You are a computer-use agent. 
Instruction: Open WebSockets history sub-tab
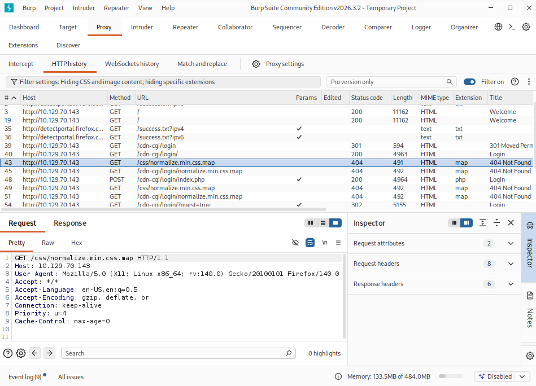(132, 64)
